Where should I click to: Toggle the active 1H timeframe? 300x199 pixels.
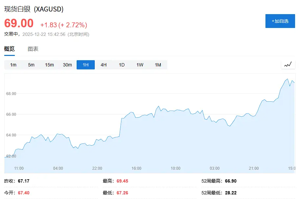86,65
